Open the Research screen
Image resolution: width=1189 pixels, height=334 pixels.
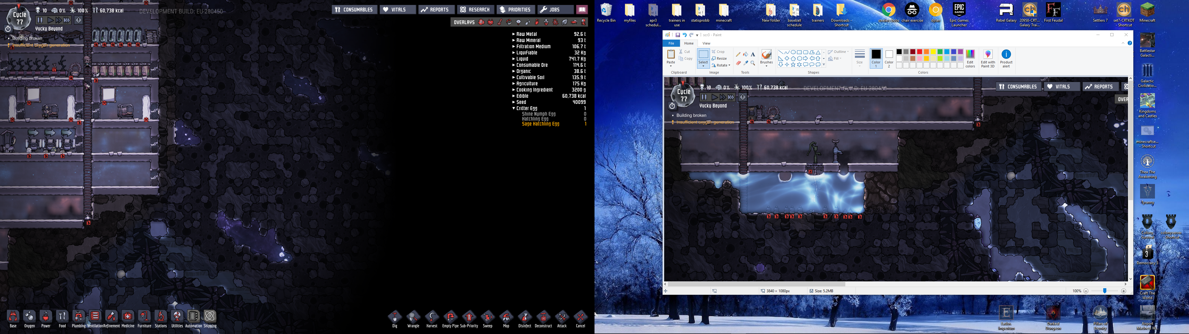tap(475, 10)
